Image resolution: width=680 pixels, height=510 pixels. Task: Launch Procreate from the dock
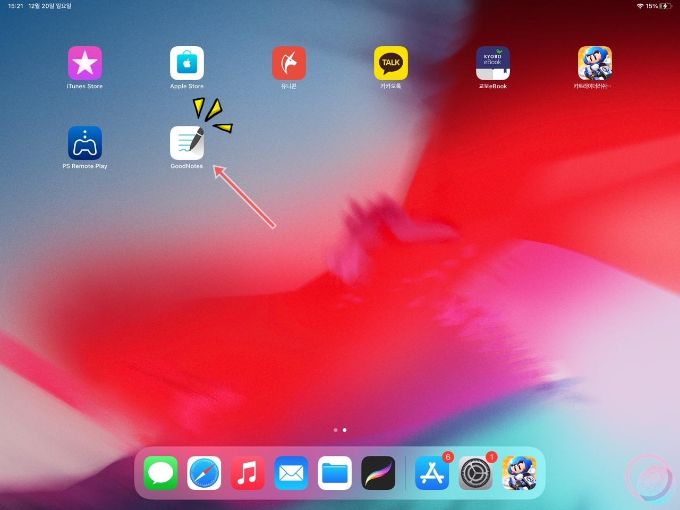(x=378, y=473)
